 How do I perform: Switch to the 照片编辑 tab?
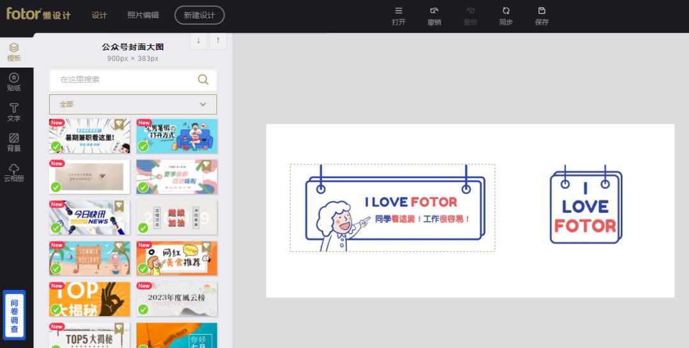click(x=144, y=15)
